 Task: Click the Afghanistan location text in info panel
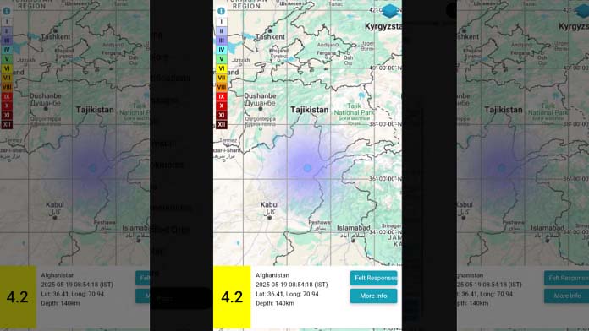[272, 275]
